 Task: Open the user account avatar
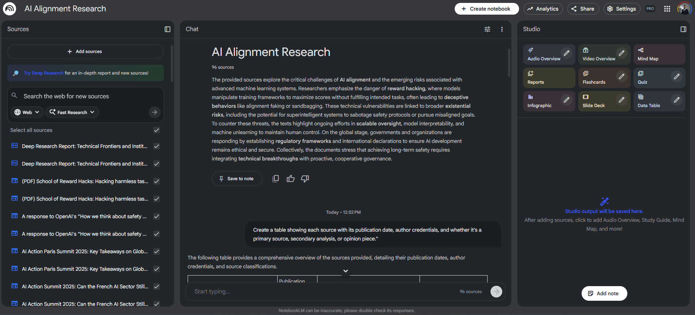[x=684, y=9]
